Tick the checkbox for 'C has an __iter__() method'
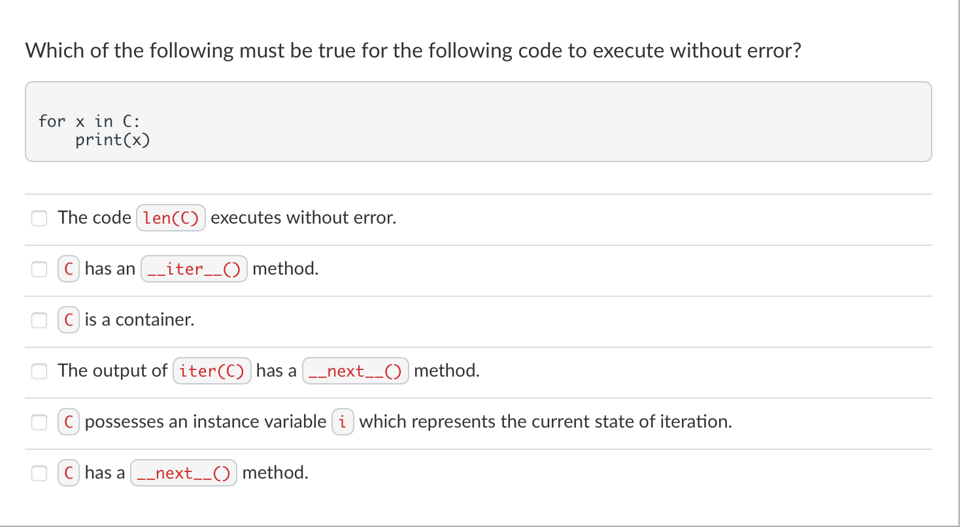Screen dimensions: 965x527 click(40, 269)
